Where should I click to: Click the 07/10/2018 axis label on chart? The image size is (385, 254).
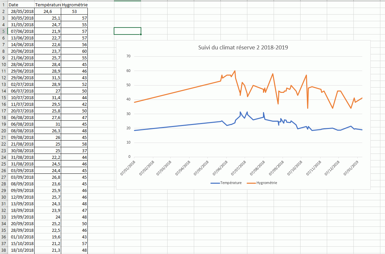click(295, 168)
